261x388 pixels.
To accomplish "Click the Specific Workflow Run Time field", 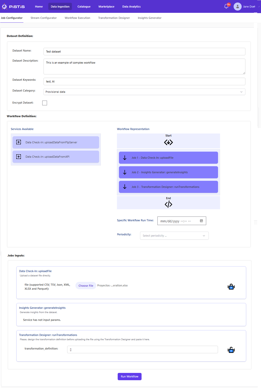I will click(182, 221).
